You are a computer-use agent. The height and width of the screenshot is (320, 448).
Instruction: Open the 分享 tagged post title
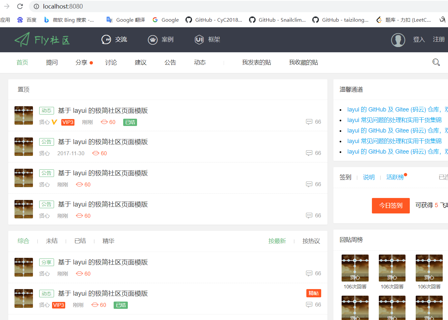click(x=103, y=262)
